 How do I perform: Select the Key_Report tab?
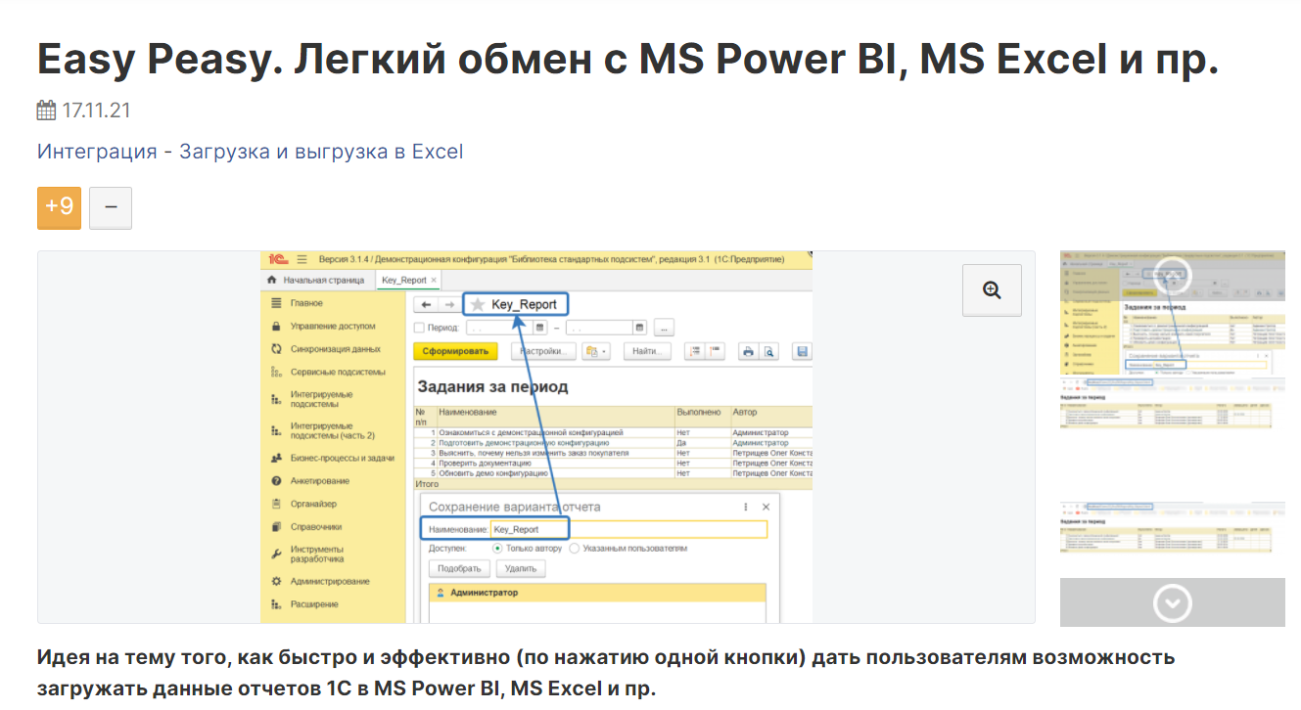[x=404, y=279]
